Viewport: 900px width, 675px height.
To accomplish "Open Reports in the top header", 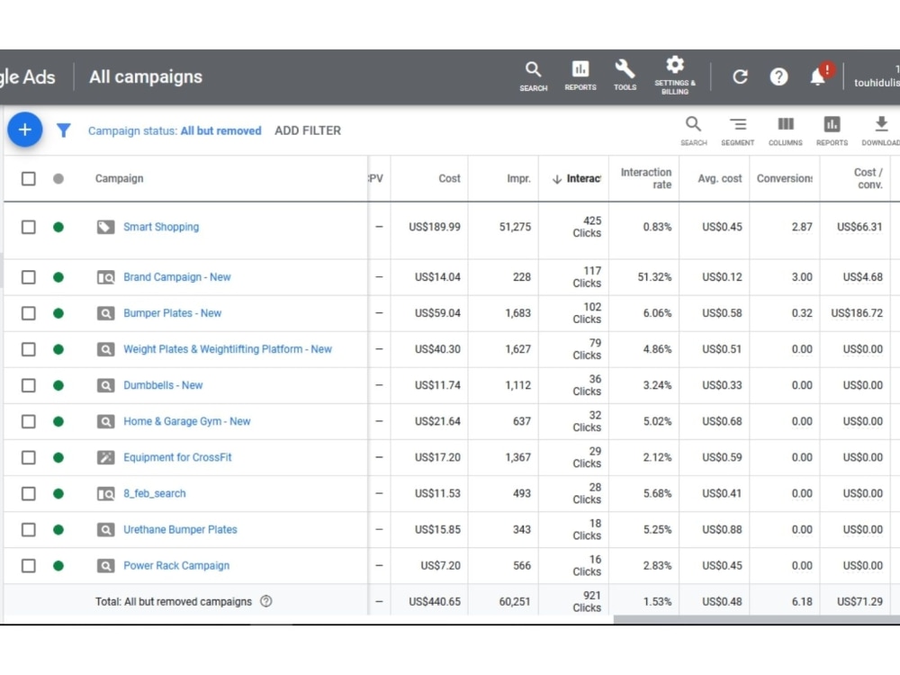I will [x=580, y=76].
